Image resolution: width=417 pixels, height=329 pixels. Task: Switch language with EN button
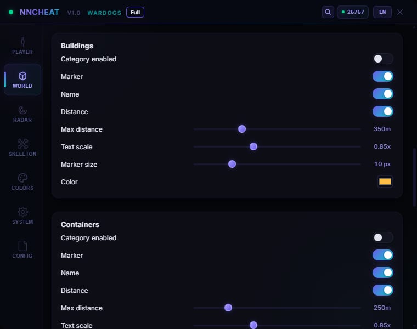[x=382, y=12]
